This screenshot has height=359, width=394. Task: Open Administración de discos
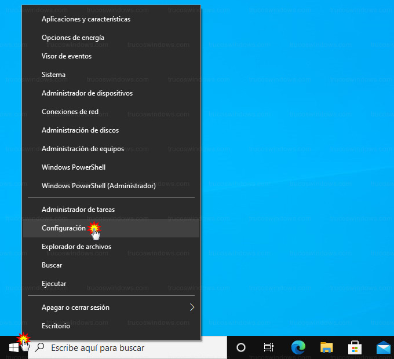[x=111, y=130]
